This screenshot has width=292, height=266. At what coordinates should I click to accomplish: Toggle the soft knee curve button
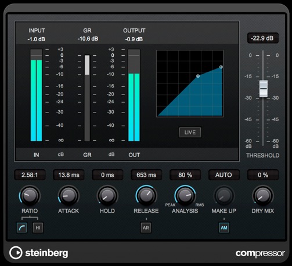tap(21, 228)
